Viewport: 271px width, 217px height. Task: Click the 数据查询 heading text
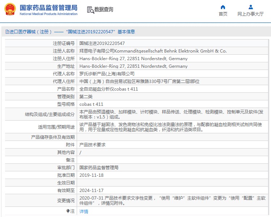(104, 9)
